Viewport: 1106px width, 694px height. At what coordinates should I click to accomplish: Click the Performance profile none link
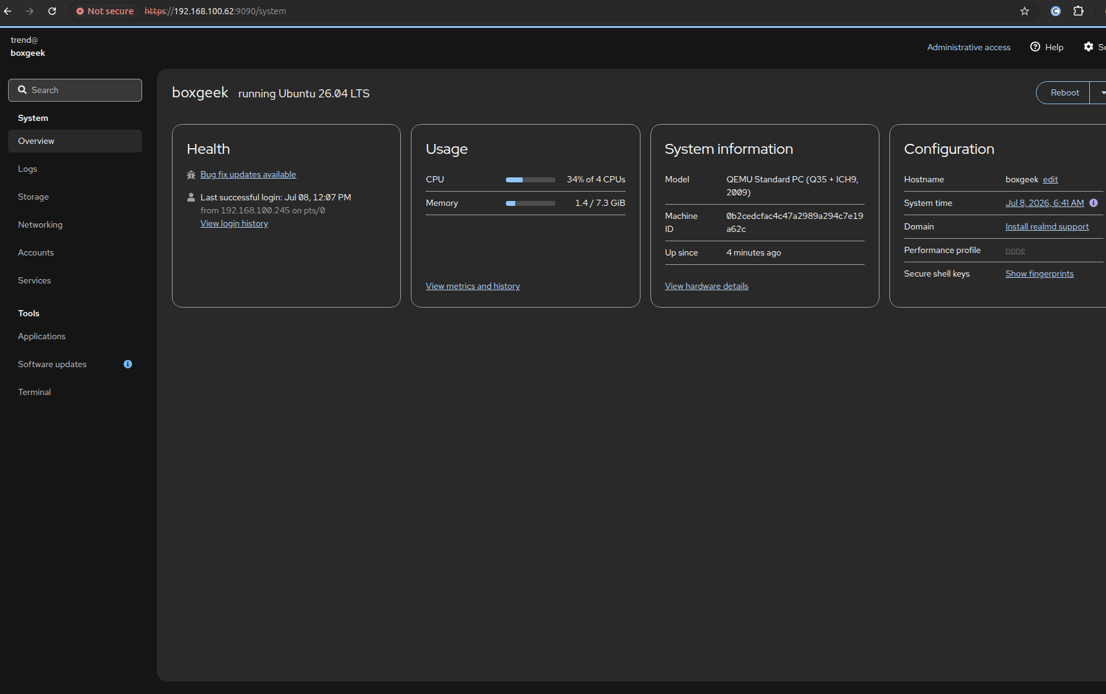1015,250
